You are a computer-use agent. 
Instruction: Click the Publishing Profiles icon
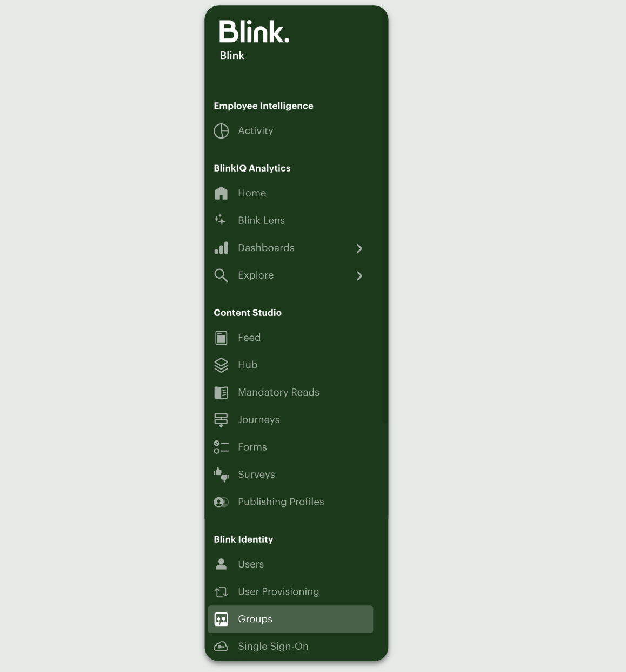coord(221,502)
